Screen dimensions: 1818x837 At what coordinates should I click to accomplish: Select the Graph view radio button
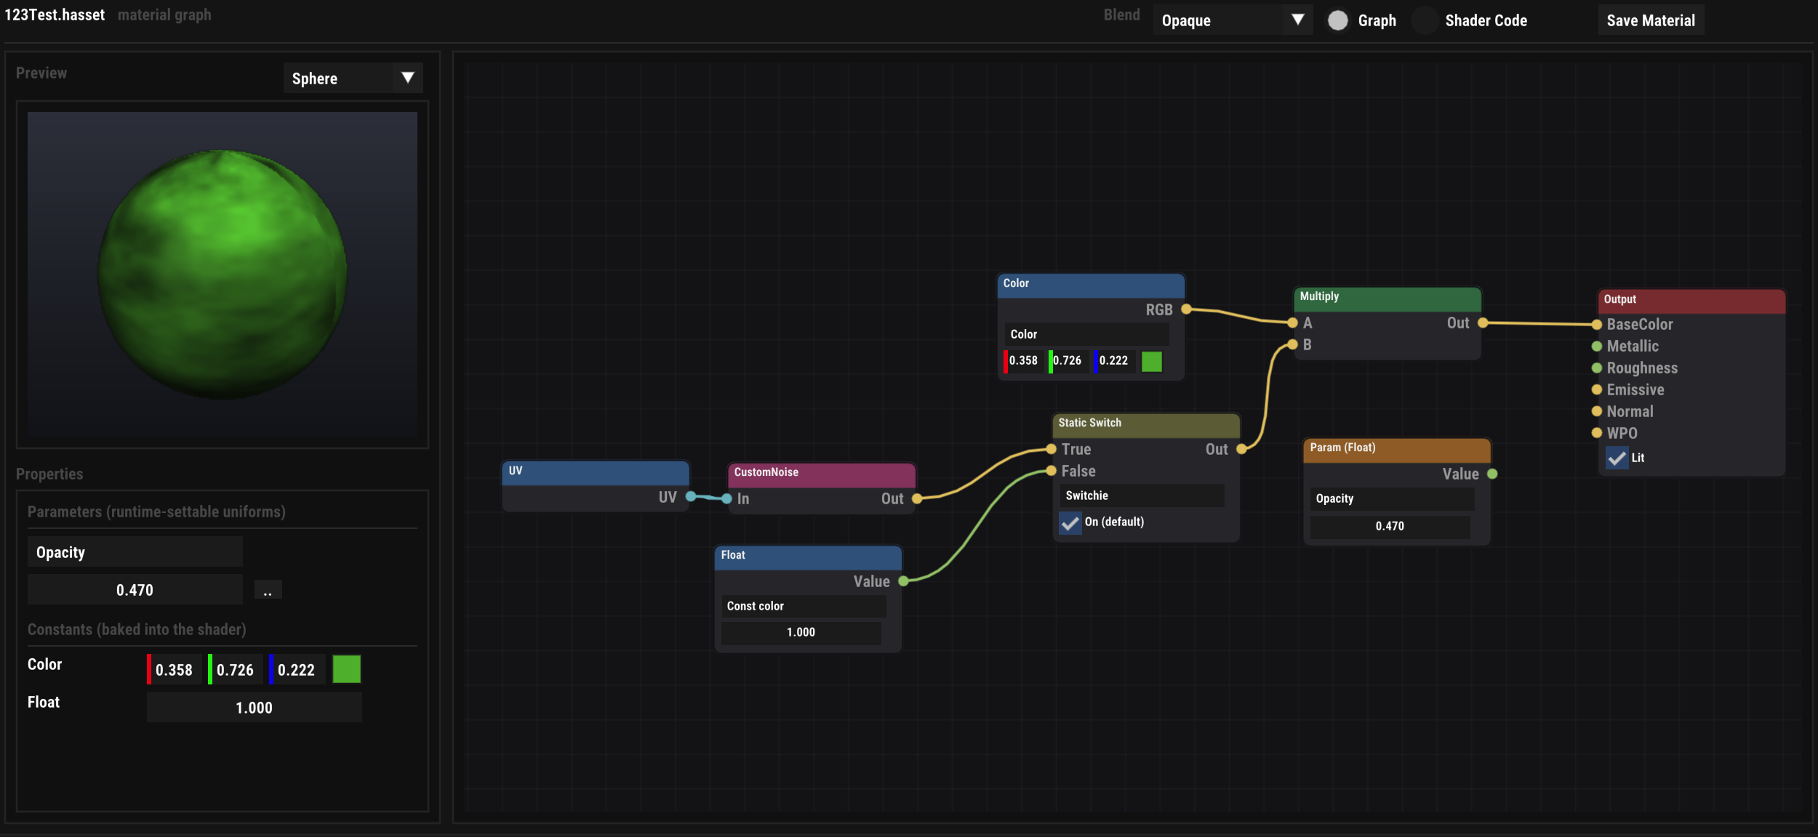(x=1338, y=20)
